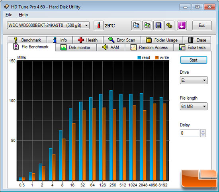219x192 pixels.
Task: Open the File menu
Action: click(x=9, y=15)
